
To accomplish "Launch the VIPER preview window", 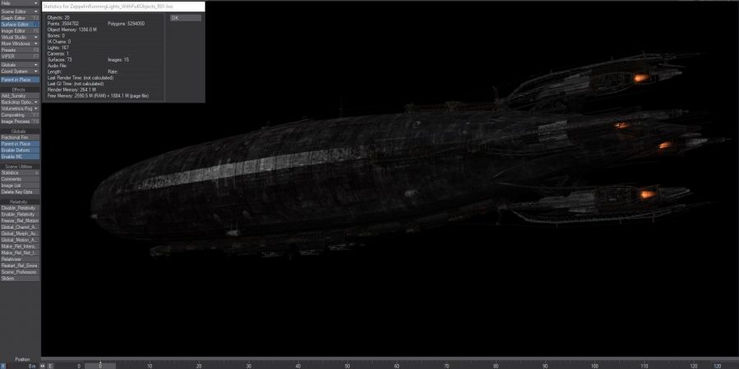I will (20, 56).
